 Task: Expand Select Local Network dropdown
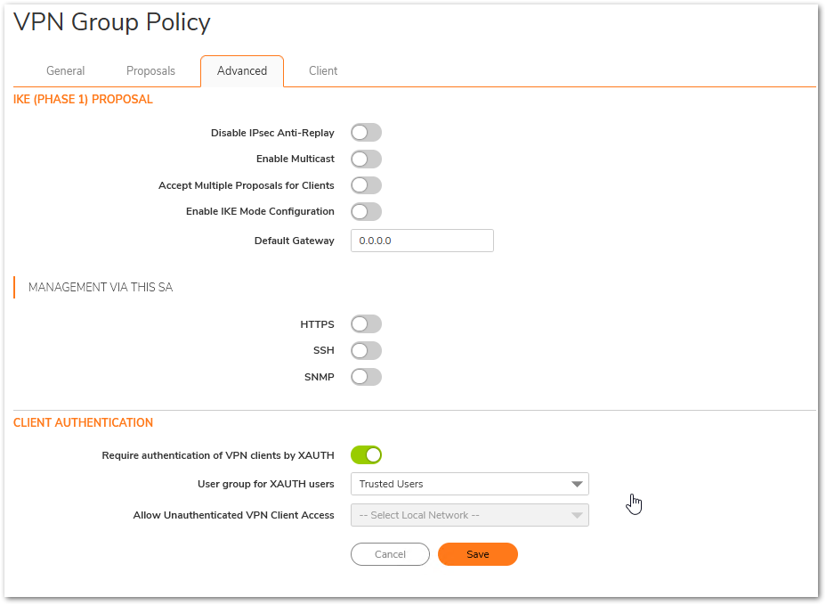coord(469,515)
